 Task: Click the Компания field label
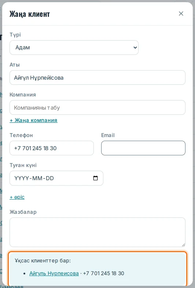[23, 95]
